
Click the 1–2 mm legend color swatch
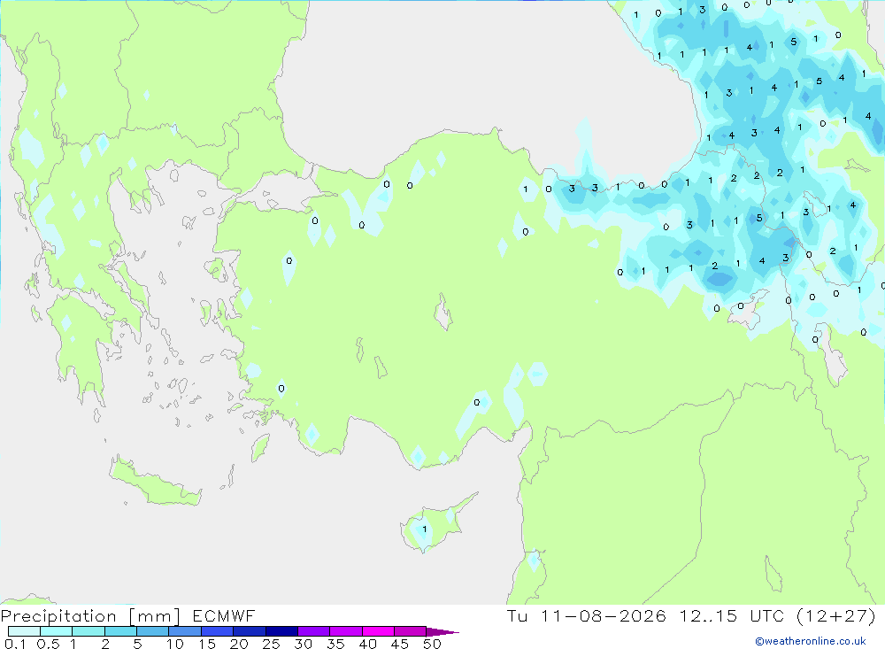[x=88, y=631]
